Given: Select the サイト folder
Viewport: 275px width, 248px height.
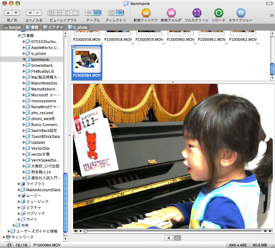Looking at the screenshot, I should (x=32, y=219).
